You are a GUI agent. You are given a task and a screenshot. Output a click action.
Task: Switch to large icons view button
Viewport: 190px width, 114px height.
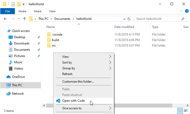(x=186, y=111)
